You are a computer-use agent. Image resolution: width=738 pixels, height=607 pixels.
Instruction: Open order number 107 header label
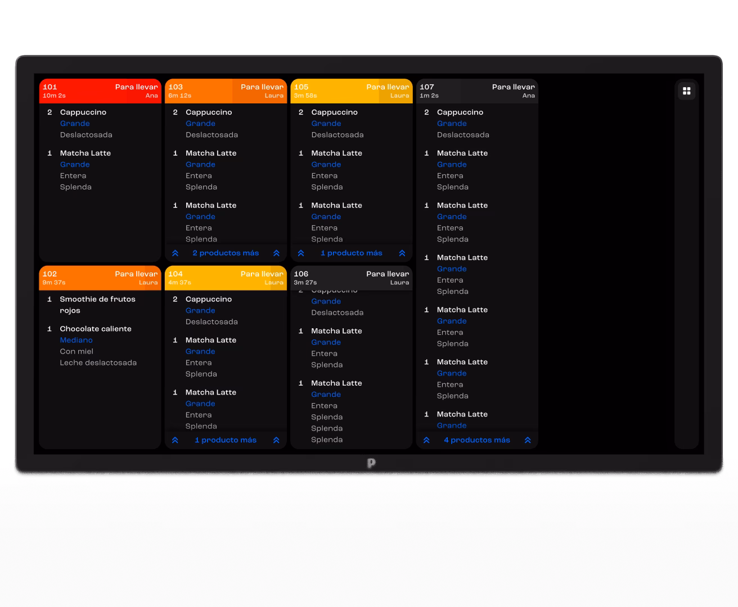pos(427,87)
